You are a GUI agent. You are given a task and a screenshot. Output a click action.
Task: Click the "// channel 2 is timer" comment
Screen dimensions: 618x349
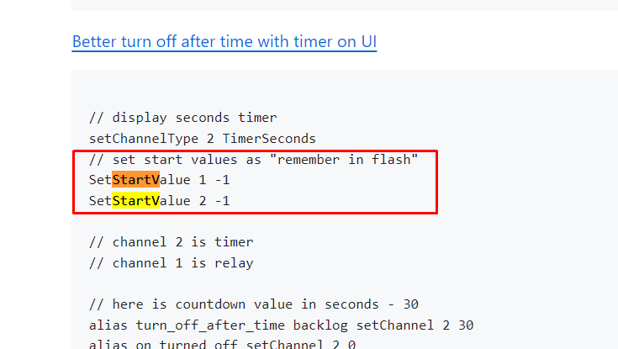click(x=171, y=241)
